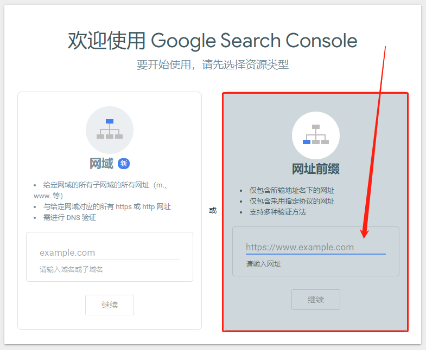Click text 支持多种验证方法
Screen dimensions: 426x350
pyautogui.click(x=278, y=212)
